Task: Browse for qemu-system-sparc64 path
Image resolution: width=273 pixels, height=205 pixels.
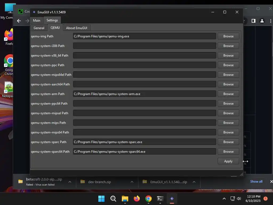Action: tap(228, 152)
